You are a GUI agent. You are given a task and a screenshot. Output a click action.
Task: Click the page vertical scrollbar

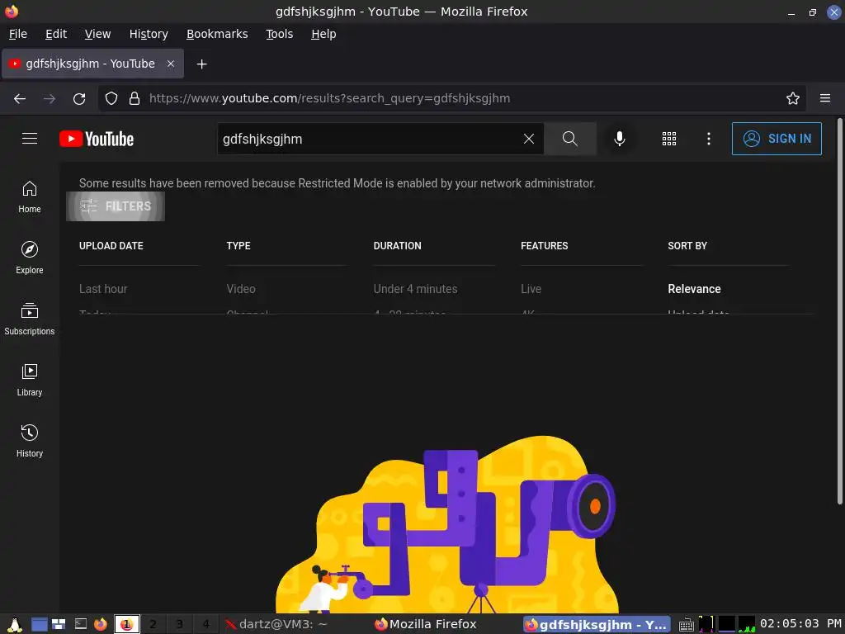(839, 311)
